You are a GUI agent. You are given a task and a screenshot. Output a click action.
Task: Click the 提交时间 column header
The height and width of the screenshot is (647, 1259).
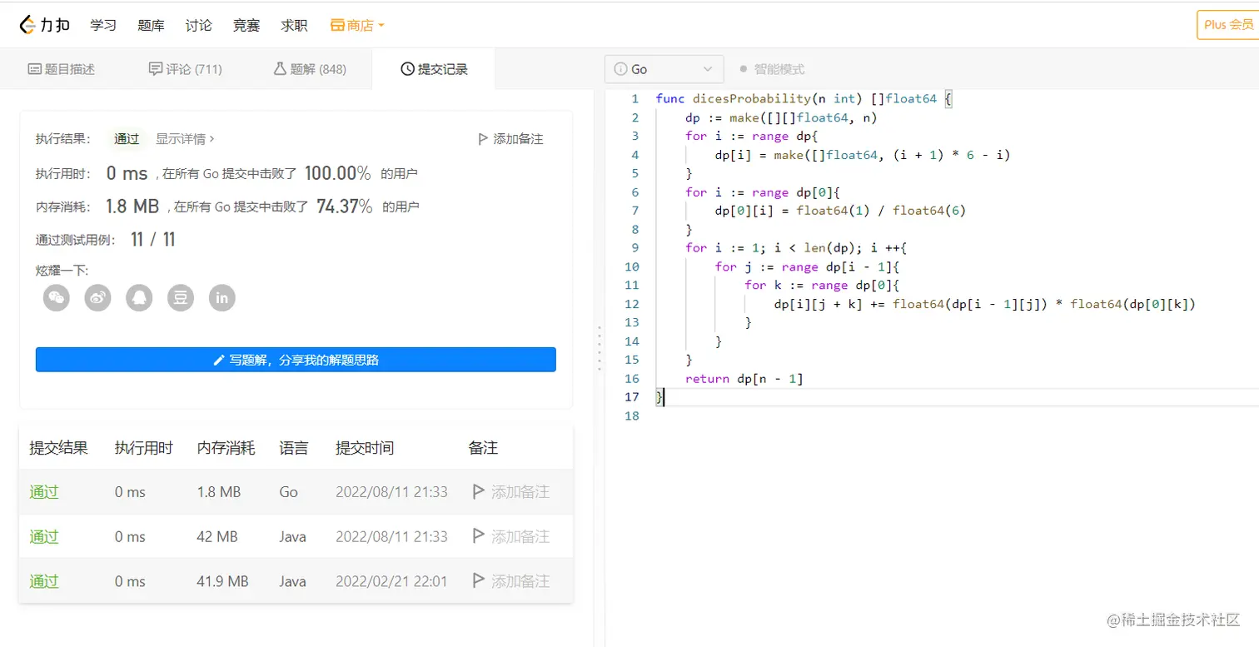[x=365, y=448]
